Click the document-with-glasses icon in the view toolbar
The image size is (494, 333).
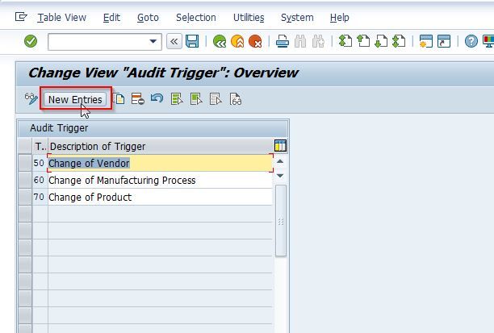pyautogui.click(x=236, y=99)
